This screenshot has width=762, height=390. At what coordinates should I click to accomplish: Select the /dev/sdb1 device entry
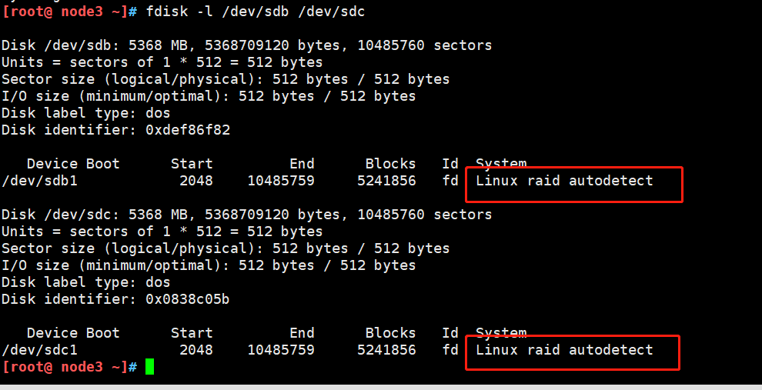tap(39, 181)
